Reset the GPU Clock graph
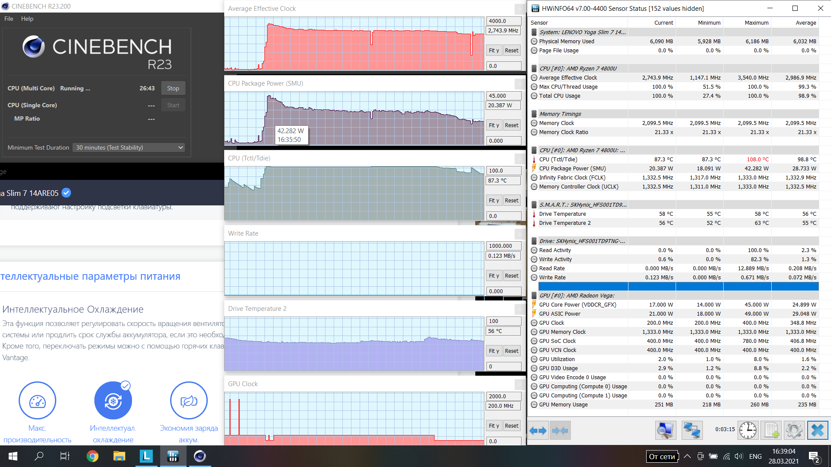Image resolution: width=831 pixels, height=467 pixels. tap(512, 425)
